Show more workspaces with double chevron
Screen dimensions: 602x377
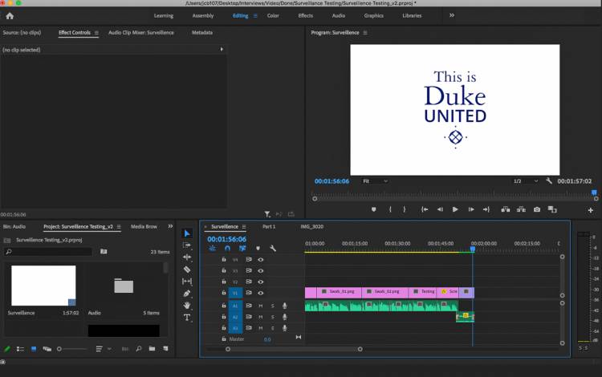(x=452, y=15)
